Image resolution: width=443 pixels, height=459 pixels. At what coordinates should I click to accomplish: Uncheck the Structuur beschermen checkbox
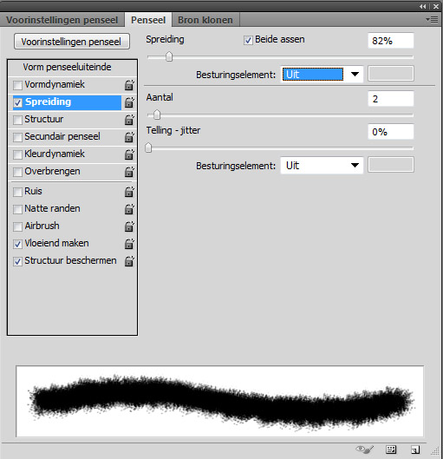coord(17,261)
